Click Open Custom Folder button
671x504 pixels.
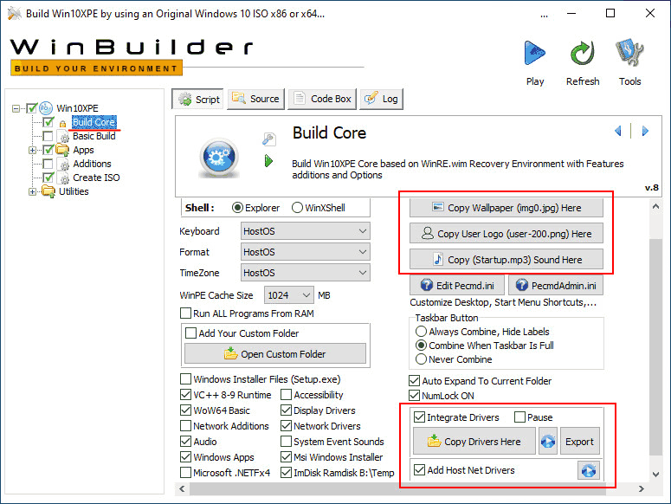275,354
